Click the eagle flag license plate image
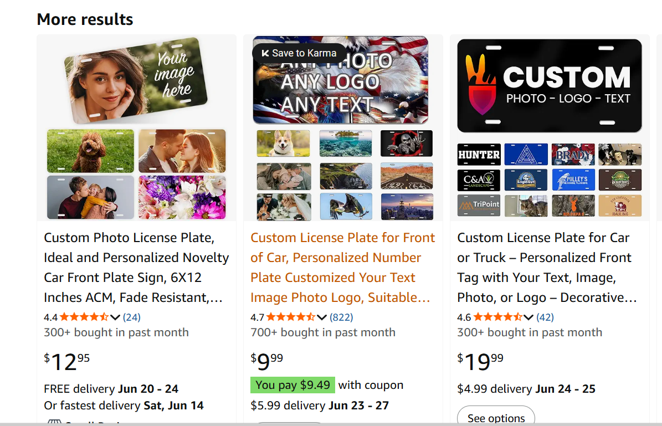 pos(340,80)
